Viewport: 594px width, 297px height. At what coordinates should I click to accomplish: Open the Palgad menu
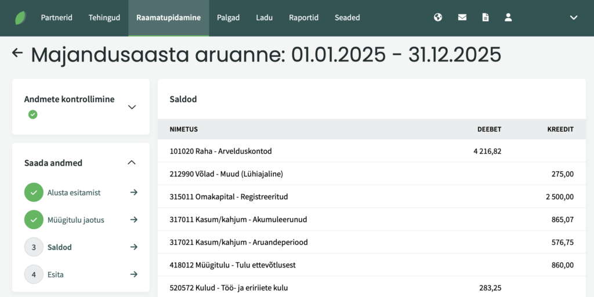[229, 17]
